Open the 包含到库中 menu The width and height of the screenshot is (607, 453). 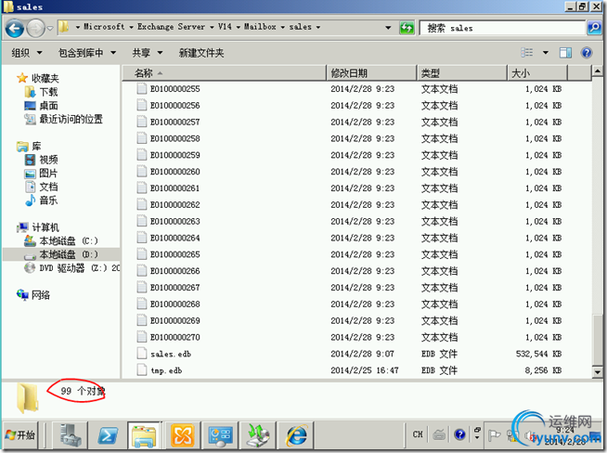pyautogui.click(x=86, y=52)
